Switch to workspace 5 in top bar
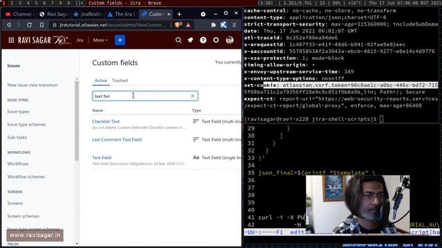 (36, 3)
